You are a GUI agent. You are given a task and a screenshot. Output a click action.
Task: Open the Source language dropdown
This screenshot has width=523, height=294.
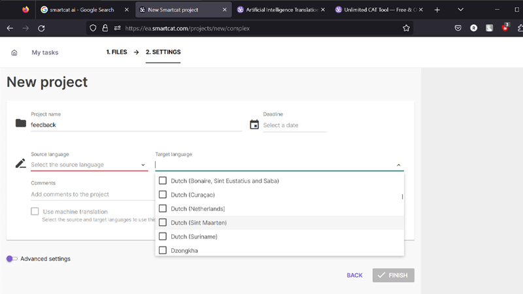pyautogui.click(x=89, y=165)
